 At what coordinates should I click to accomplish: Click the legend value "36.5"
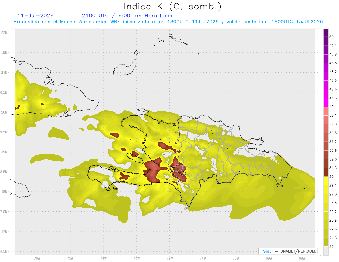(333, 133)
